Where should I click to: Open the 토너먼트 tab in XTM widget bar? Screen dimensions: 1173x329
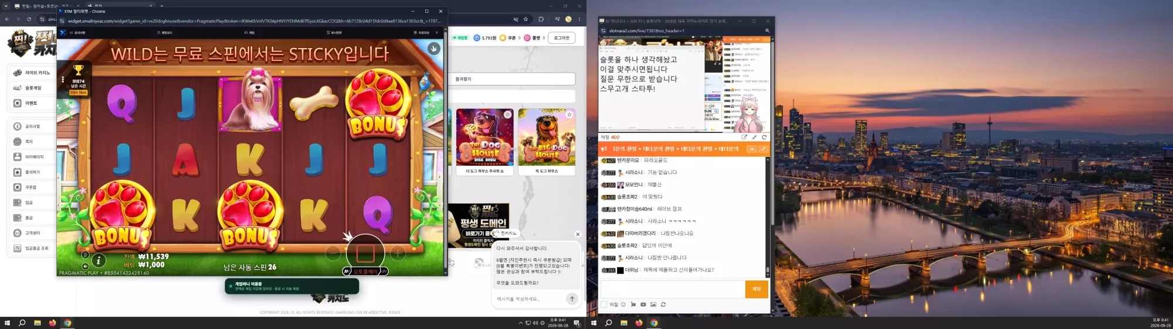pyautogui.click(x=334, y=33)
